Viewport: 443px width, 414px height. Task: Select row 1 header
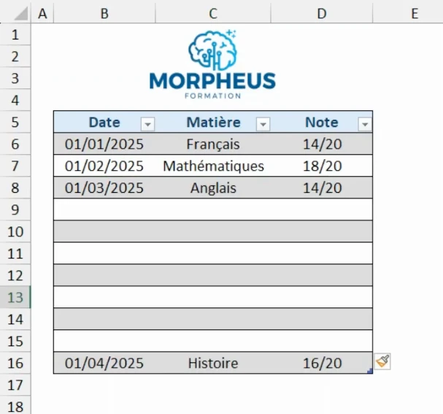[x=15, y=34]
